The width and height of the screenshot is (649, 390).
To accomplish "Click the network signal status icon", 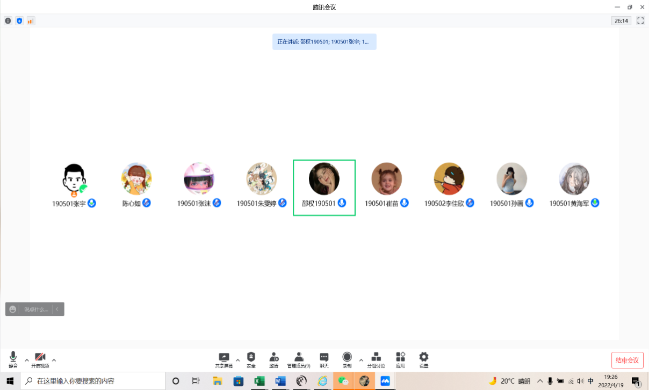I will 31,21.
